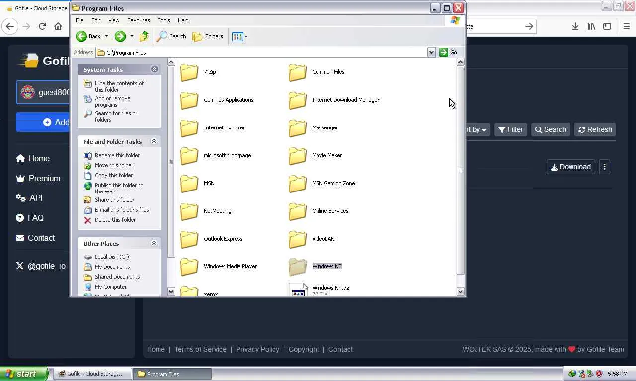Show the Folders tree pane
The width and height of the screenshot is (636, 381).
pos(208,36)
